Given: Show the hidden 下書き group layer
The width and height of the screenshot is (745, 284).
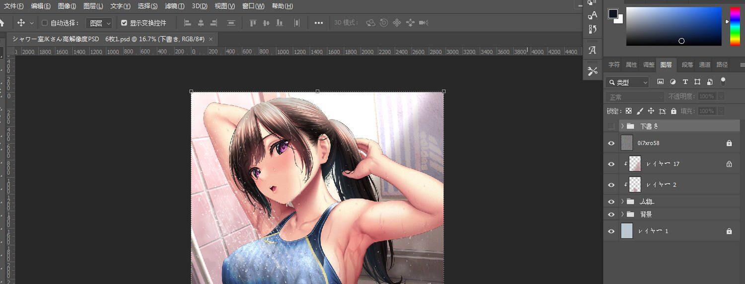Looking at the screenshot, I should tap(611, 126).
